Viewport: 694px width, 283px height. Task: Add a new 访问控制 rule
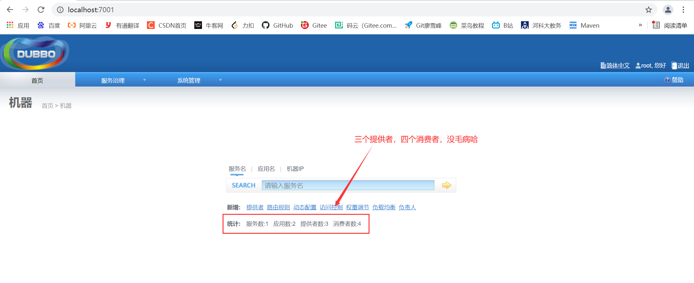(331, 207)
